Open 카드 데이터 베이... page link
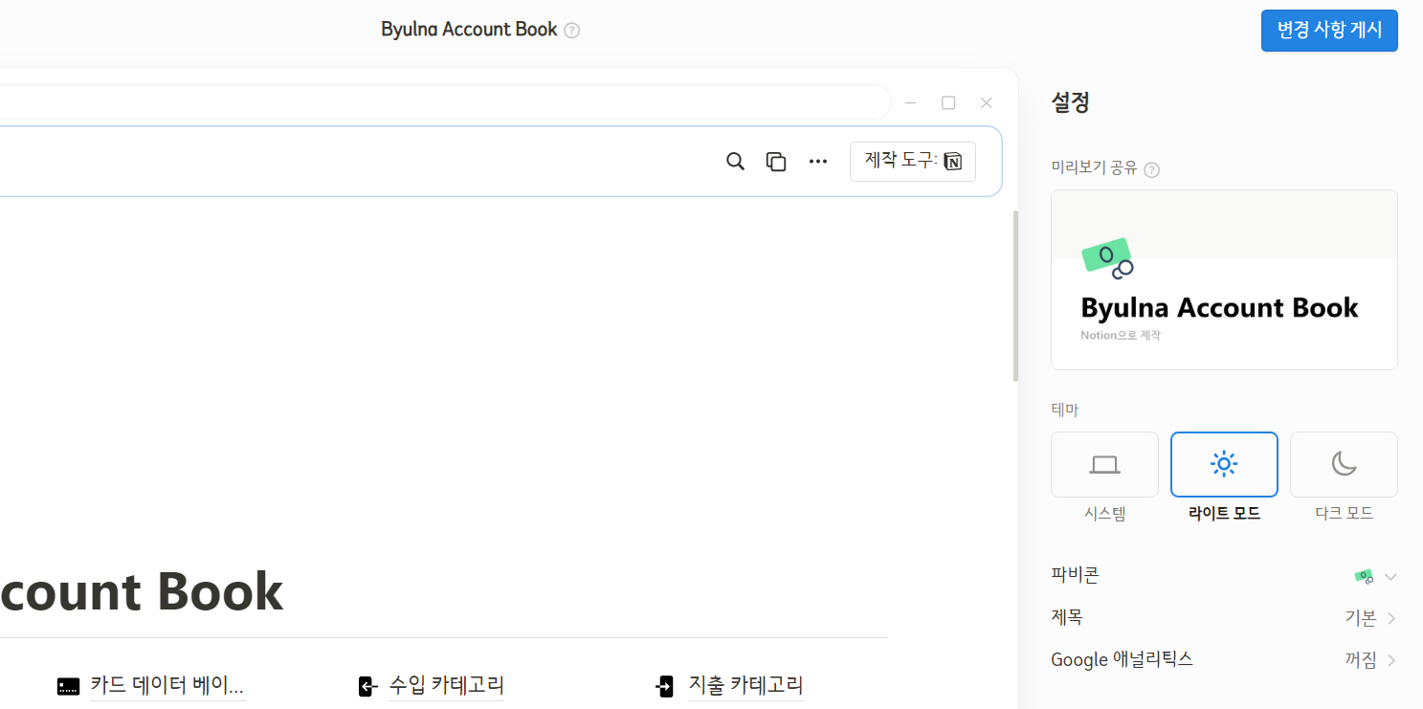Viewport: 1423px width, 709px height. tap(167, 685)
